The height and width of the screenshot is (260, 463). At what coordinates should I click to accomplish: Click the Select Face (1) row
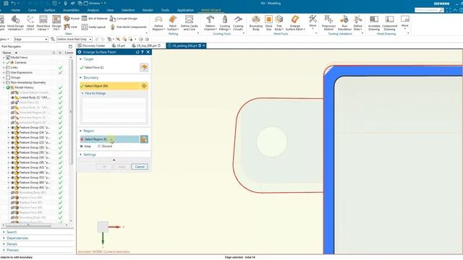(x=109, y=67)
